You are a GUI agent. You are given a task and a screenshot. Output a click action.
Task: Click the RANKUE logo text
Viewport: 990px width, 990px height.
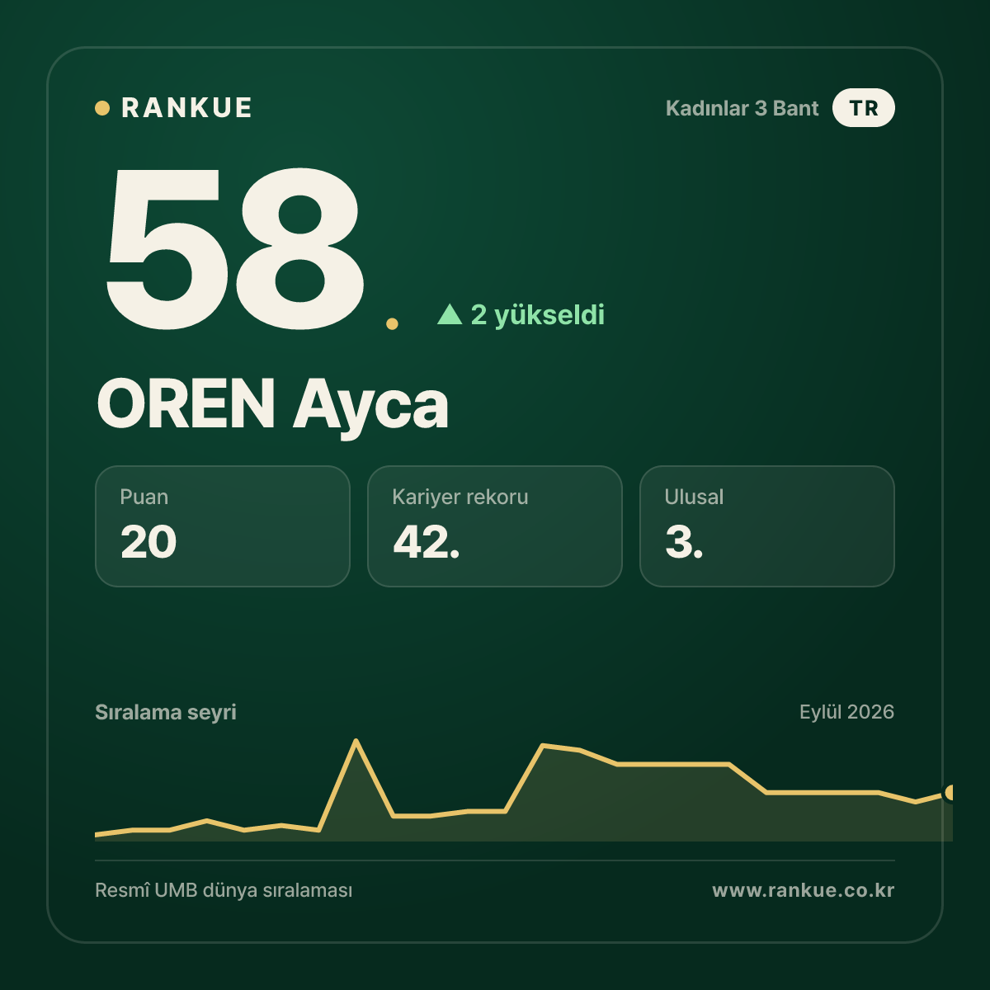pyautogui.click(x=186, y=108)
